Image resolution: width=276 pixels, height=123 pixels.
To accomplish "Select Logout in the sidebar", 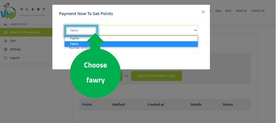I will [14, 58].
